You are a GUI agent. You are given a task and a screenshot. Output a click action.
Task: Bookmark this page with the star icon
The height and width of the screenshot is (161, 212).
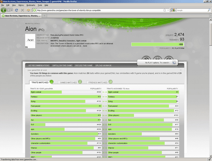point(165,10)
